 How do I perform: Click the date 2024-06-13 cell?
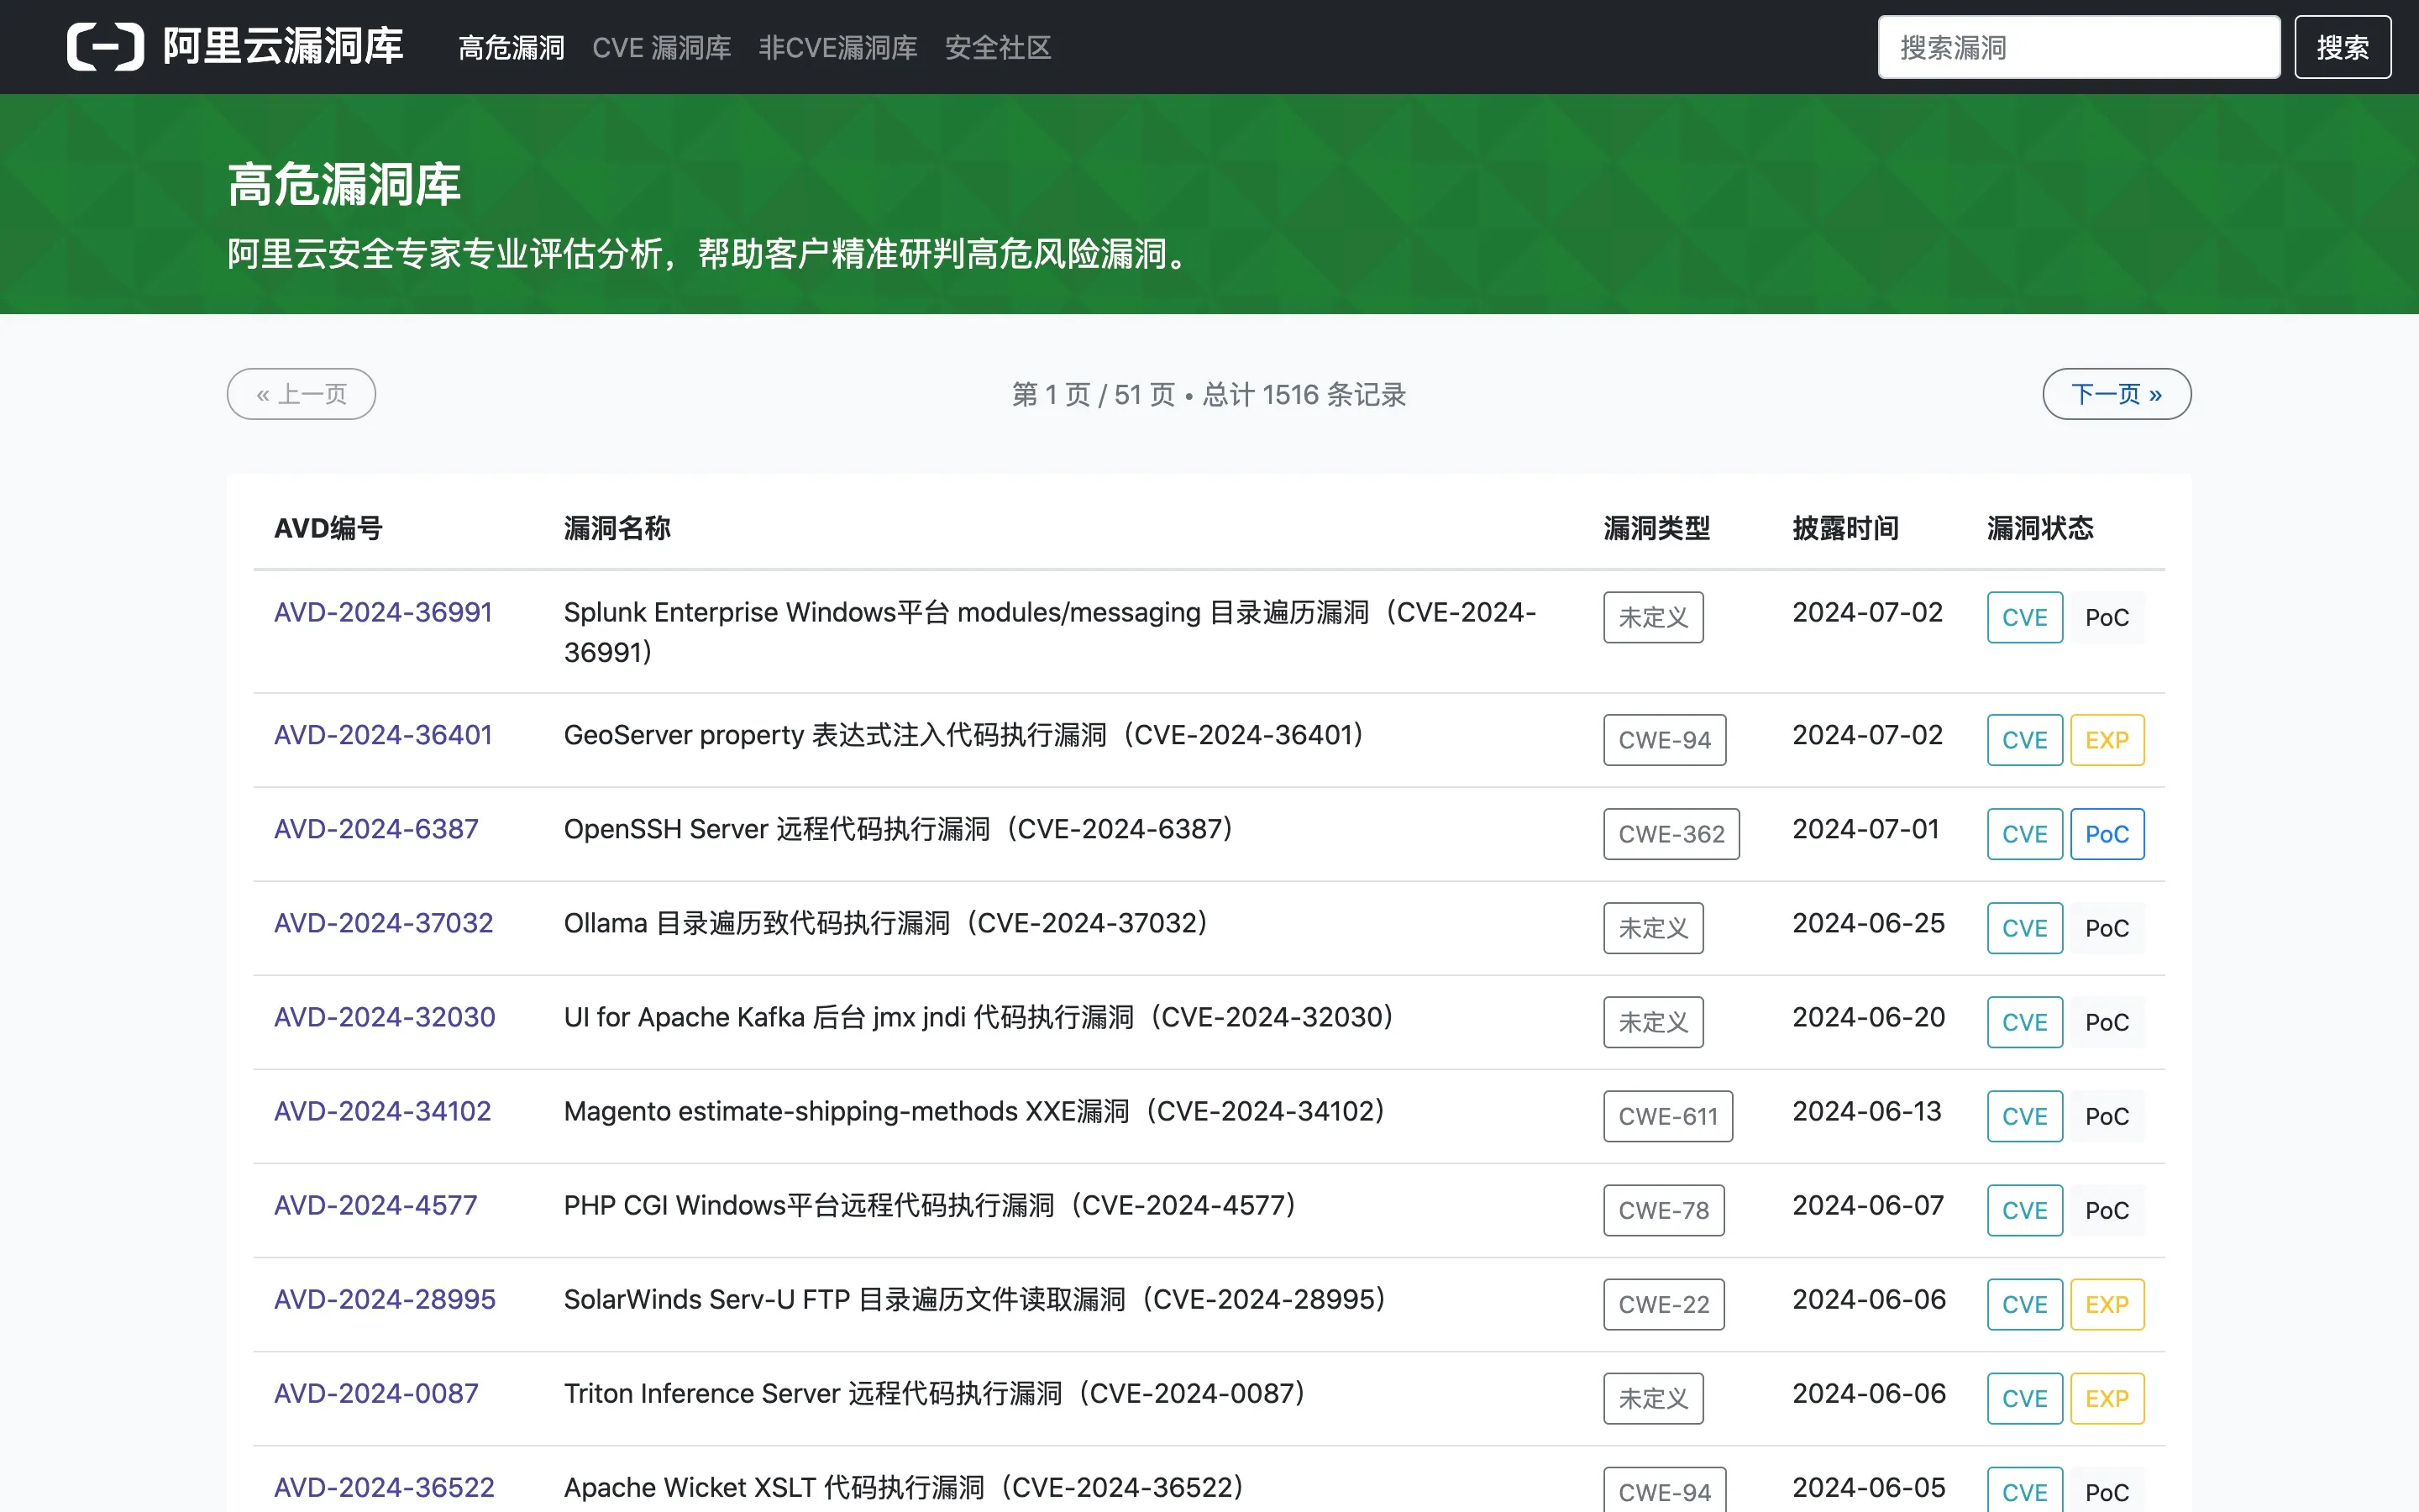pos(1866,1111)
